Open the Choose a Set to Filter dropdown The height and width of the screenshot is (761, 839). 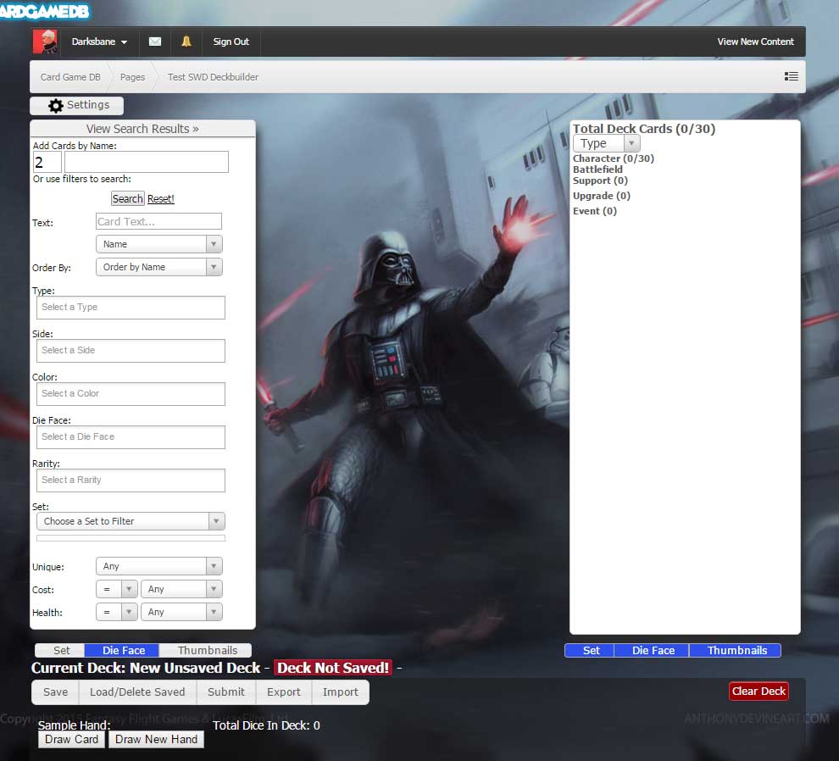point(131,521)
